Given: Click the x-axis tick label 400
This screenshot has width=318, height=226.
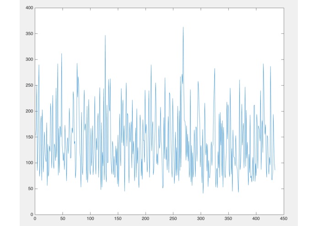Looking at the screenshot, I should 256,219.
